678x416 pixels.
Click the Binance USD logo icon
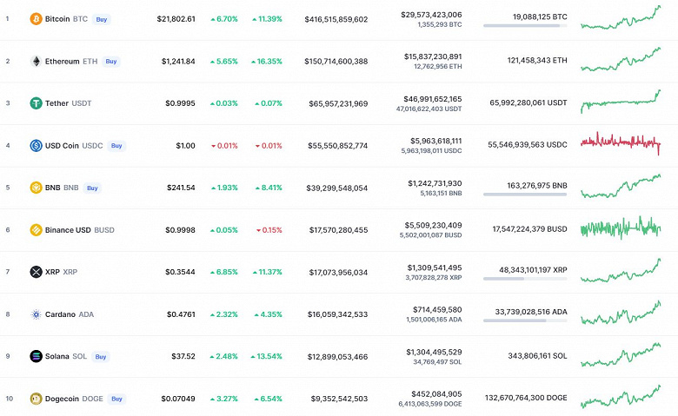[x=36, y=230]
